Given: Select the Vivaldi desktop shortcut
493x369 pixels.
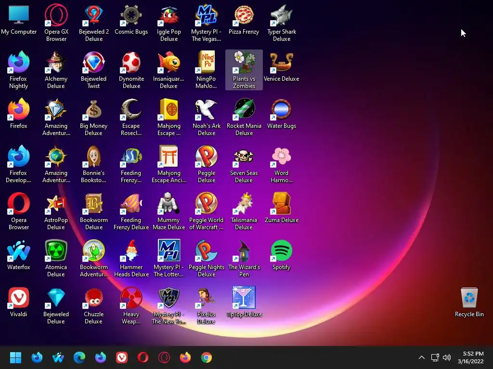Looking at the screenshot, I should point(19,302).
